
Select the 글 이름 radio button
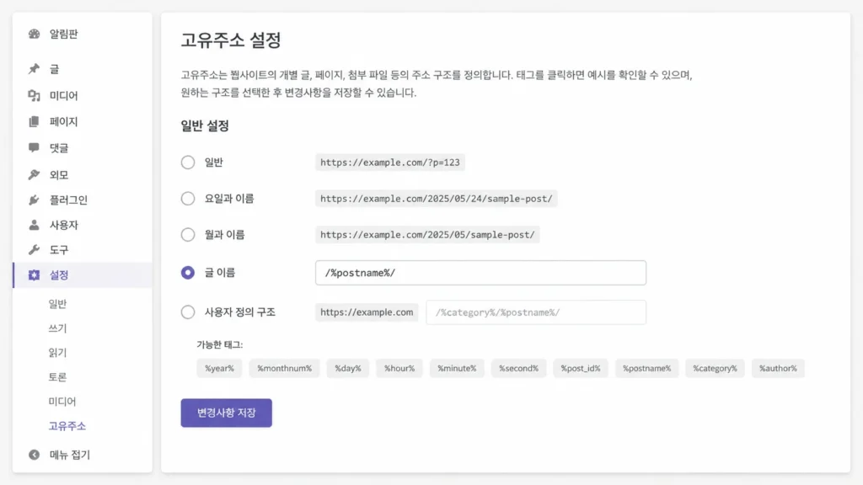[188, 273]
